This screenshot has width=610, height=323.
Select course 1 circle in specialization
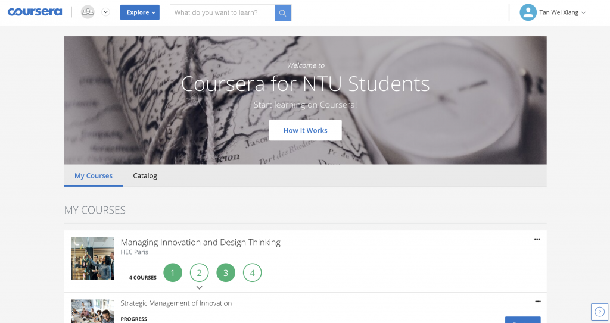tap(173, 273)
